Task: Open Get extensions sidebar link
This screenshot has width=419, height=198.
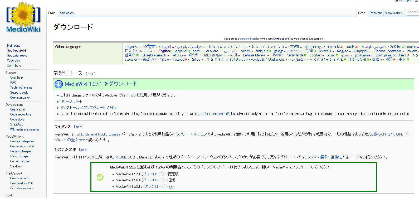Action: pyautogui.click(x=17, y=56)
